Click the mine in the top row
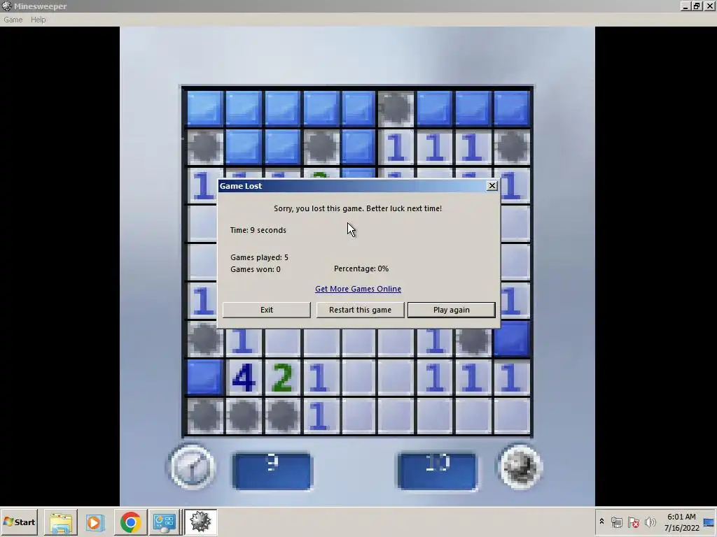 [396, 108]
